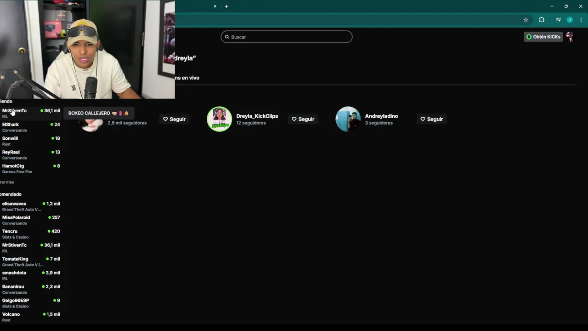588x331 pixels.
Task: Open Andreyladino profile picture
Action: (348, 119)
